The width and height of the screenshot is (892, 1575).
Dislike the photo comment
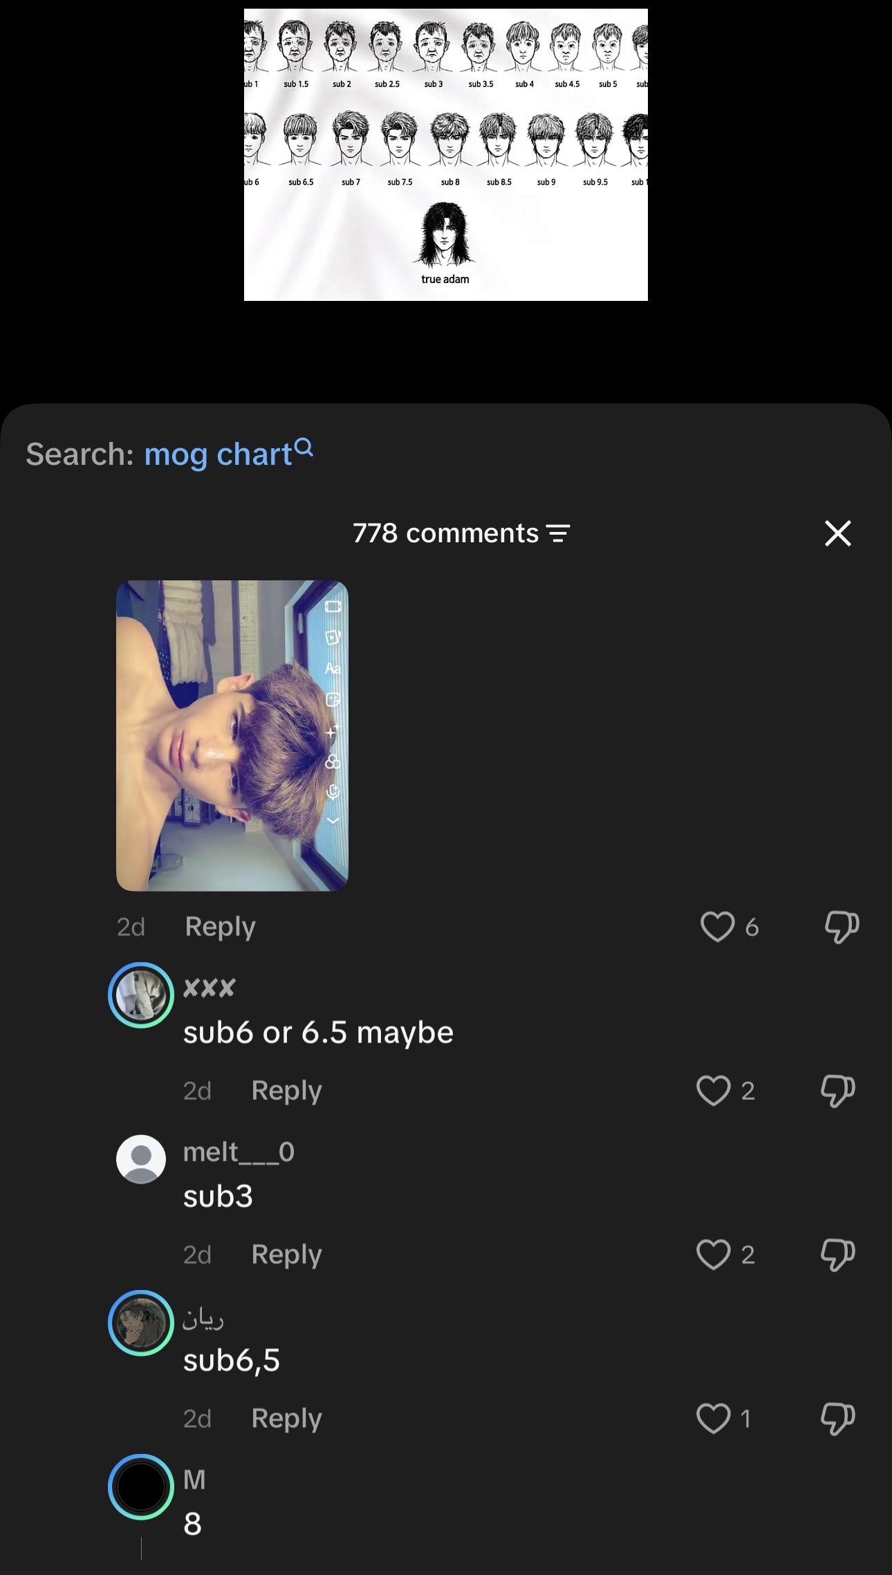coord(842,927)
